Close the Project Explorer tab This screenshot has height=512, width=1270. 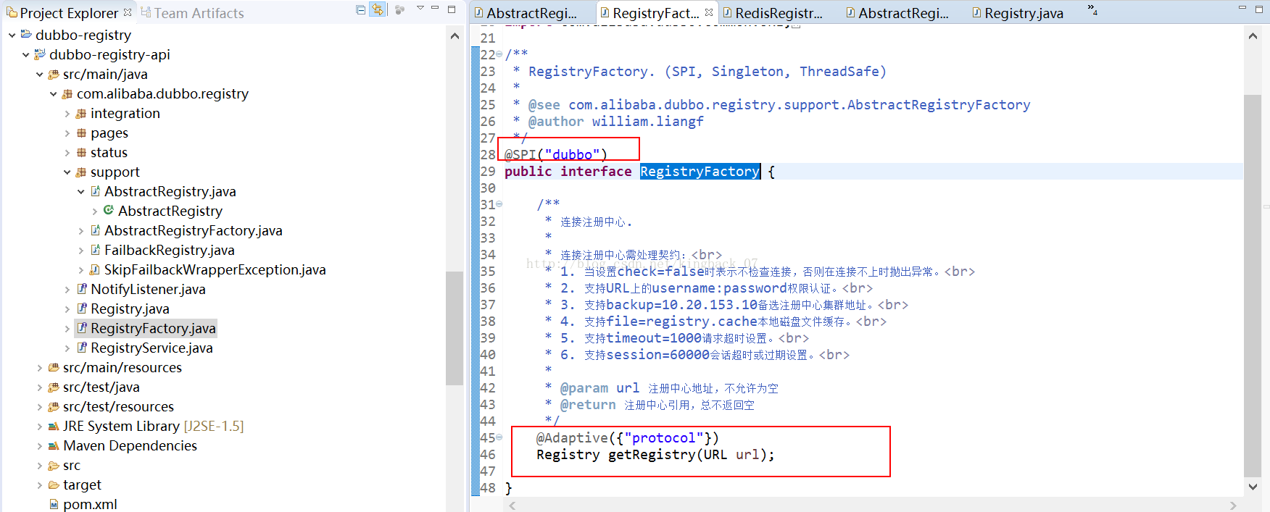pyautogui.click(x=128, y=12)
